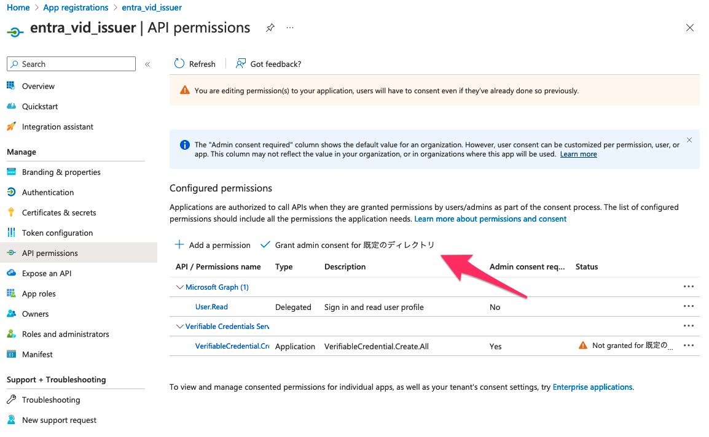Grant admin consent for the default directory
The width and height of the screenshot is (709, 437).
pyautogui.click(x=348, y=245)
